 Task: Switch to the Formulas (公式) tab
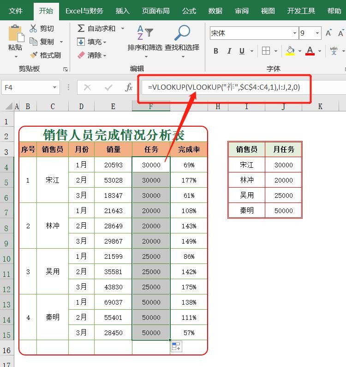pyautogui.click(x=189, y=11)
